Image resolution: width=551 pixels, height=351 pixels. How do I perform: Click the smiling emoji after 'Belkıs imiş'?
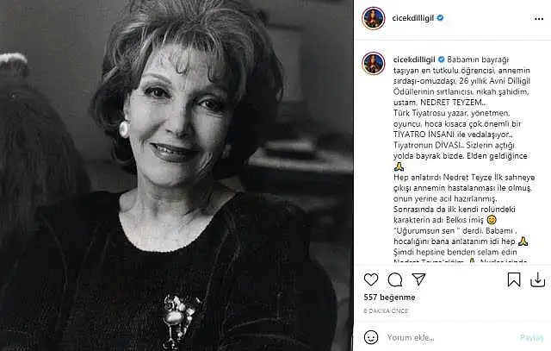click(492, 220)
